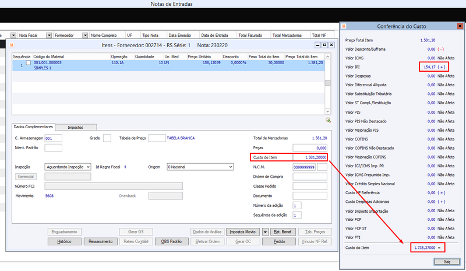Click the Ressarcimento button
Screen dimensions: 466x271
pos(100,241)
